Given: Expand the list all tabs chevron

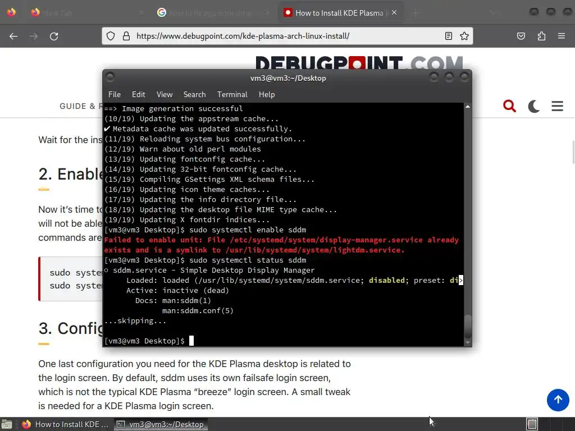Looking at the screenshot, I should [x=493, y=13].
